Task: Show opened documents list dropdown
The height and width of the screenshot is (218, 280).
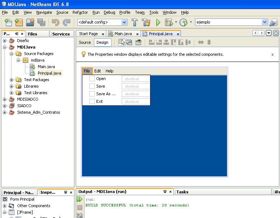Action: tap(268, 33)
